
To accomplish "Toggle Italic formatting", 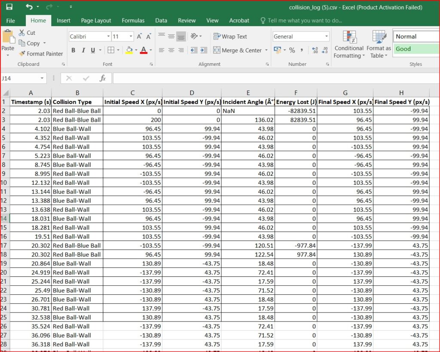I will [83, 50].
